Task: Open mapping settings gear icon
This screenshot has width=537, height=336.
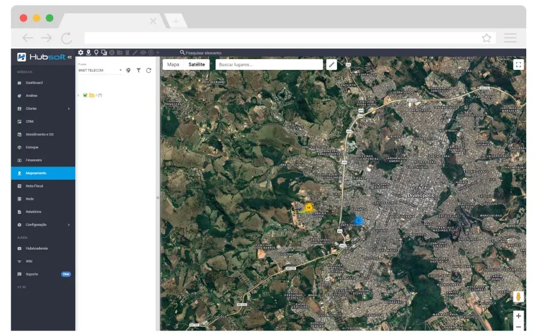Action: [81, 53]
